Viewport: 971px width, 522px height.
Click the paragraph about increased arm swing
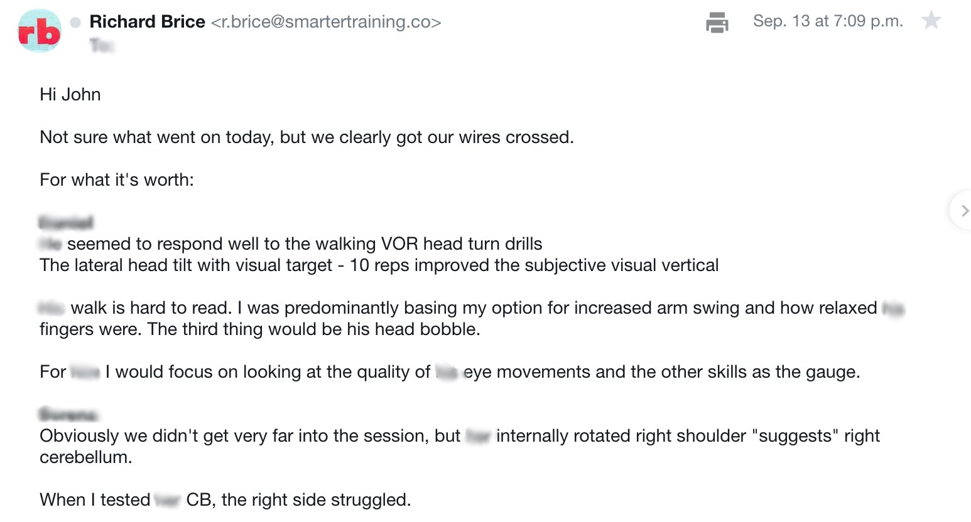click(471, 319)
